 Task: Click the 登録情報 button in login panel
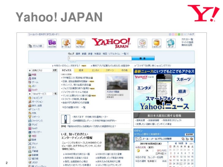pos(189,134)
